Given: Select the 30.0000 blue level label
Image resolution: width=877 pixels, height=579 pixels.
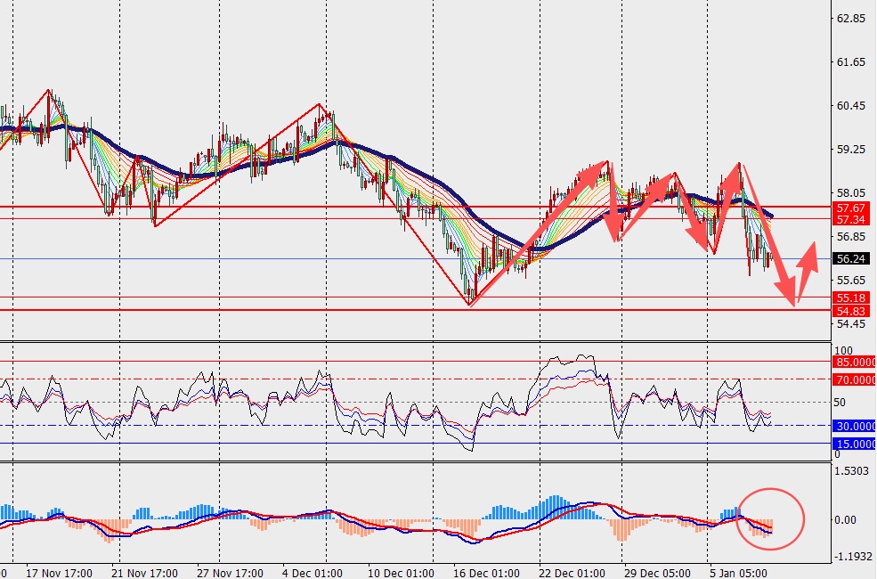Looking at the screenshot, I should coord(854,426).
